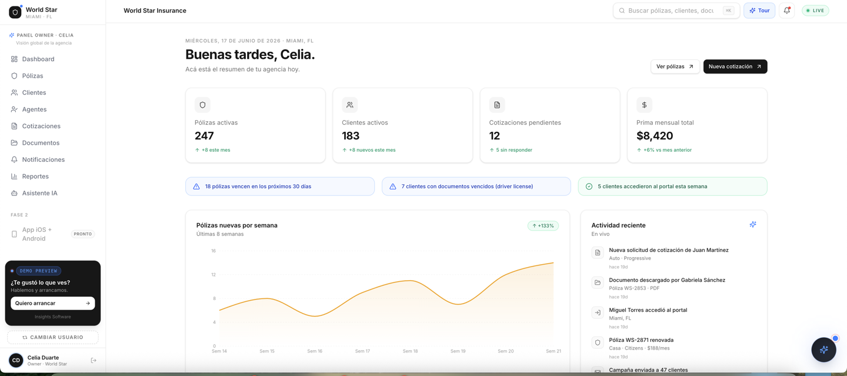Viewport: 847px width, 376px height.
Task: Open the notifications bell icon
Action: pyautogui.click(x=786, y=11)
